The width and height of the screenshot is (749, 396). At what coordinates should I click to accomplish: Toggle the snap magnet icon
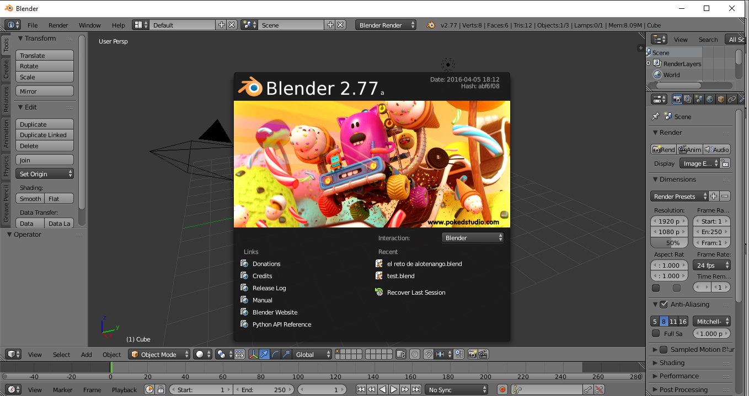[428, 354]
